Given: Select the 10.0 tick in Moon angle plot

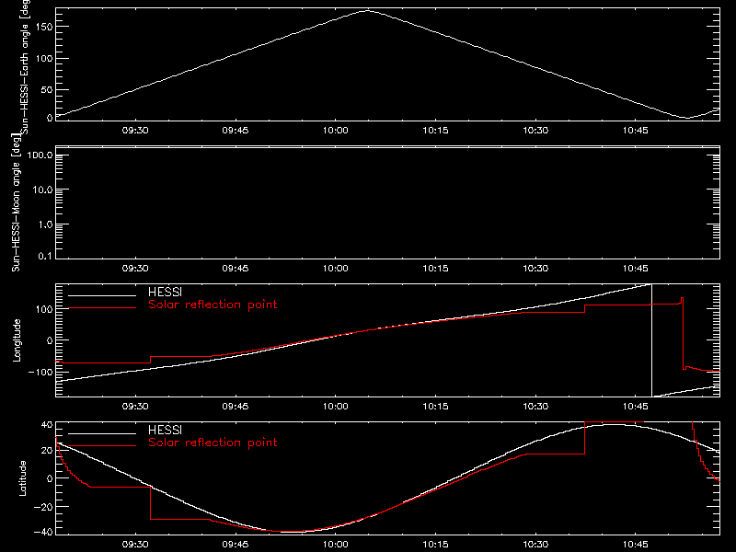Looking at the screenshot, I should pyautogui.click(x=42, y=190).
